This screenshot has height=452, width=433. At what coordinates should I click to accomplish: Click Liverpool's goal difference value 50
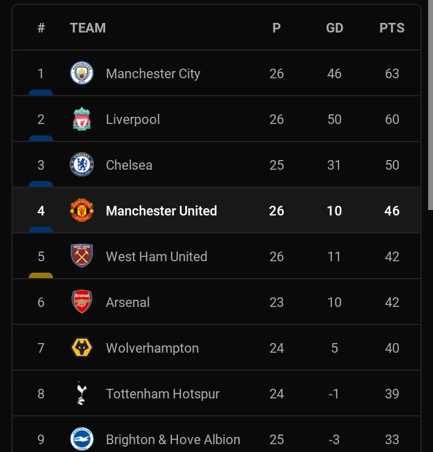click(x=334, y=119)
